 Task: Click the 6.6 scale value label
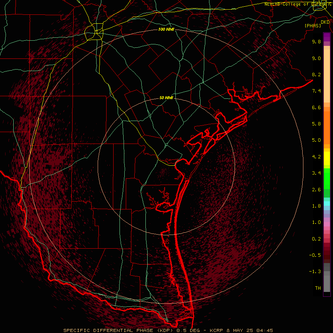[316, 107]
